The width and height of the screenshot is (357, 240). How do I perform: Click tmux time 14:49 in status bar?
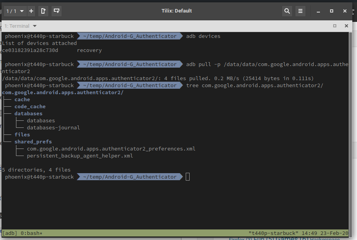pos(309,233)
